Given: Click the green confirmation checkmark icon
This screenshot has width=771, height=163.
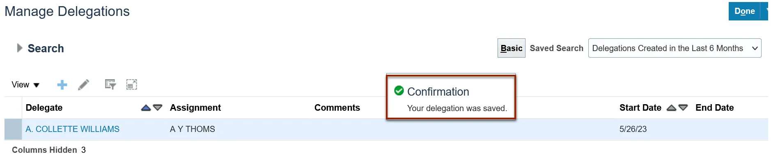Looking at the screenshot, I should tap(399, 91).
